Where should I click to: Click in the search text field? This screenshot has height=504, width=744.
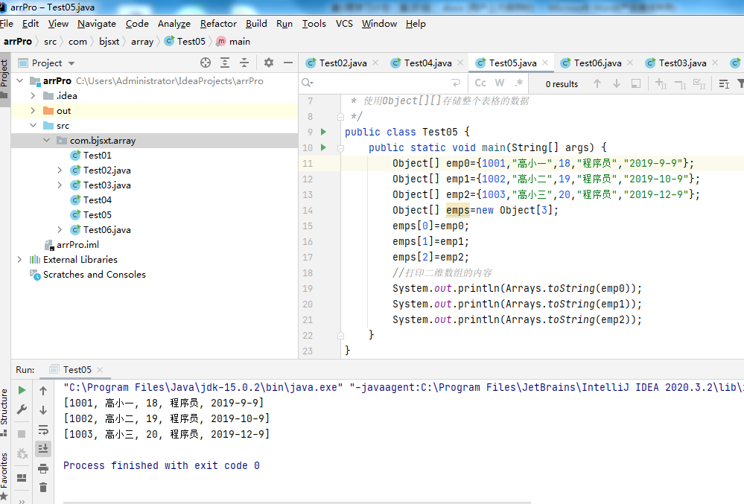coord(381,83)
